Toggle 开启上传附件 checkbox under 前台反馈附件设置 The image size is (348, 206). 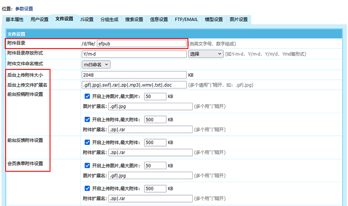tap(87, 142)
